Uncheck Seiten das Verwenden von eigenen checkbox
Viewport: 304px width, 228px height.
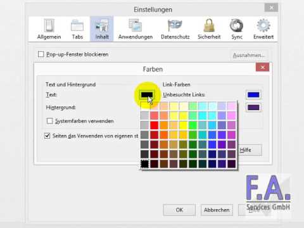click(47, 136)
